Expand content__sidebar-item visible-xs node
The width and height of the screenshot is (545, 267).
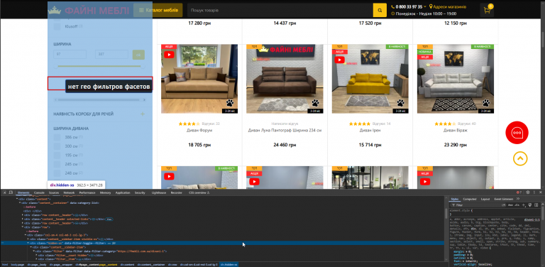[28, 239]
